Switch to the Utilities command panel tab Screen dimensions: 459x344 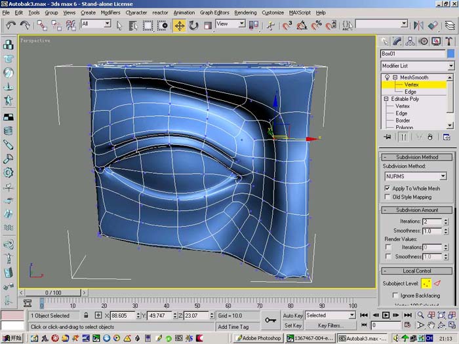[x=449, y=41]
